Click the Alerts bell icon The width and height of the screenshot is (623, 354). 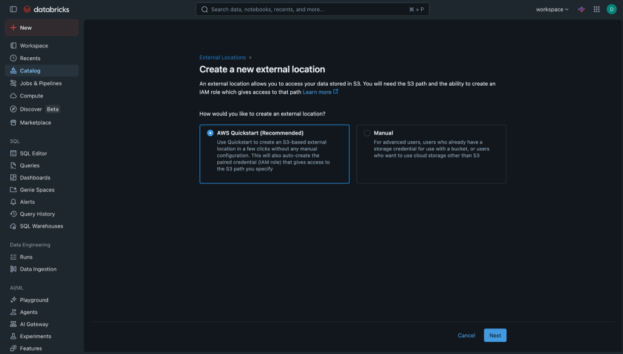point(13,202)
